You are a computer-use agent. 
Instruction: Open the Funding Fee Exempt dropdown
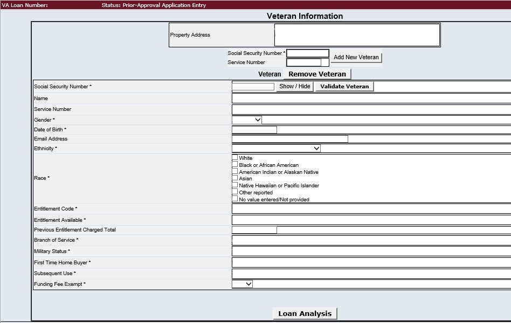click(242, 284)
